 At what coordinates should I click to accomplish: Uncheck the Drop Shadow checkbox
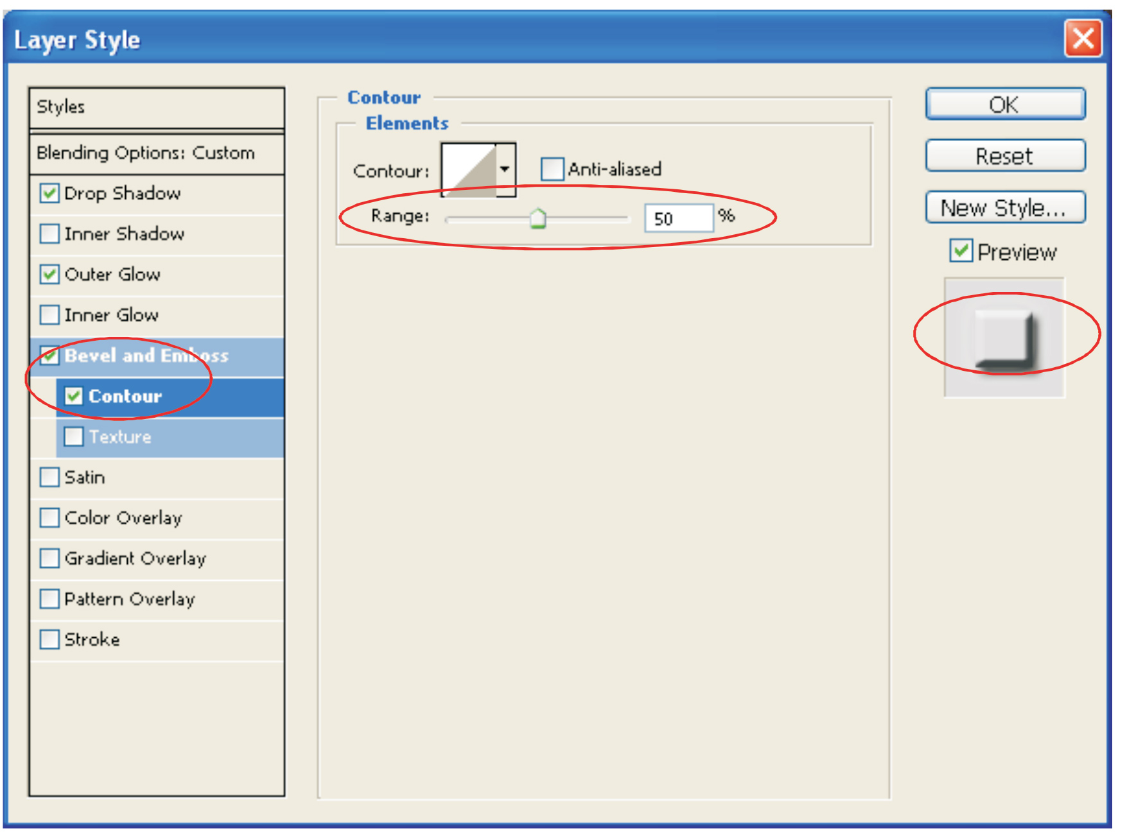(49, 193)
